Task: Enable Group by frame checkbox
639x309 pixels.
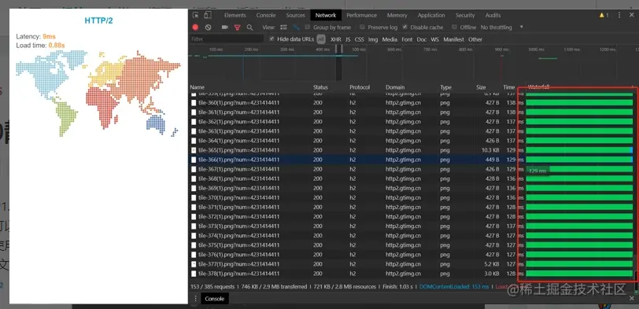Action: click(x=308, y=27)
